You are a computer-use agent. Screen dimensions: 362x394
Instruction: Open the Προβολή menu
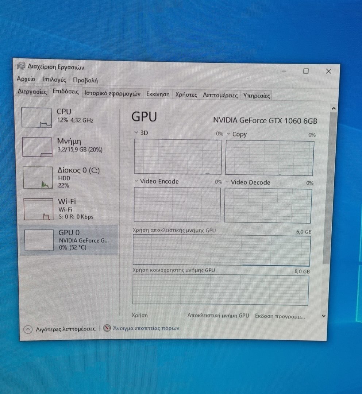[x=85, y=80]
